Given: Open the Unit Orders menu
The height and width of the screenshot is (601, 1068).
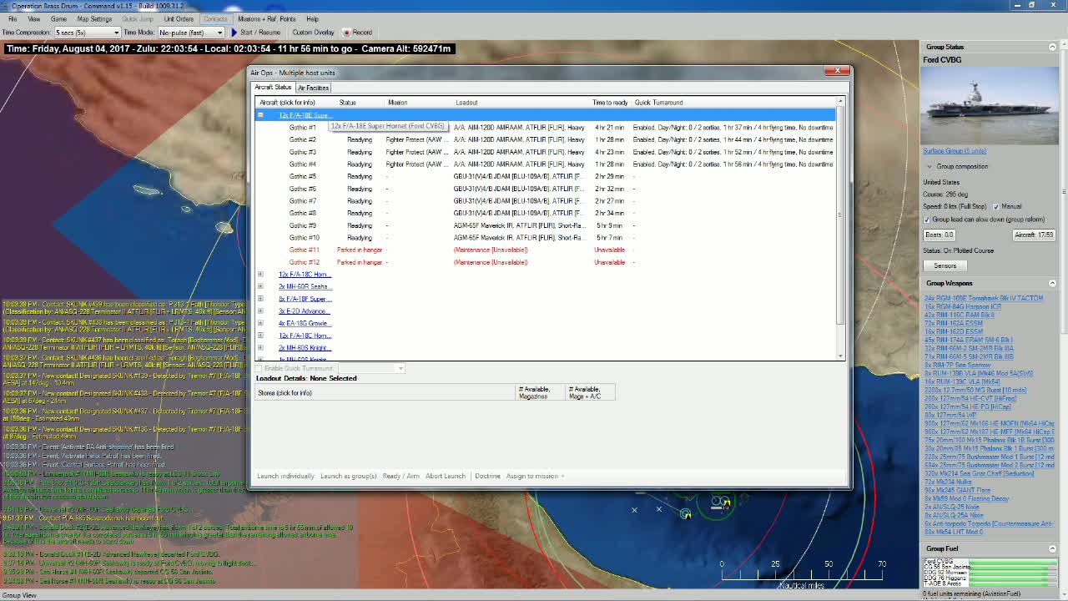Looking at the screenshot, I should (179, 18).
